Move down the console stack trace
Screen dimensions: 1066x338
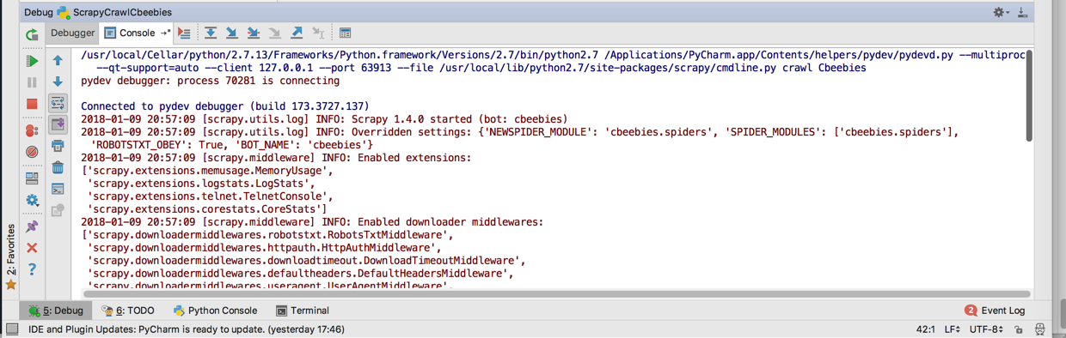(58, 82)
